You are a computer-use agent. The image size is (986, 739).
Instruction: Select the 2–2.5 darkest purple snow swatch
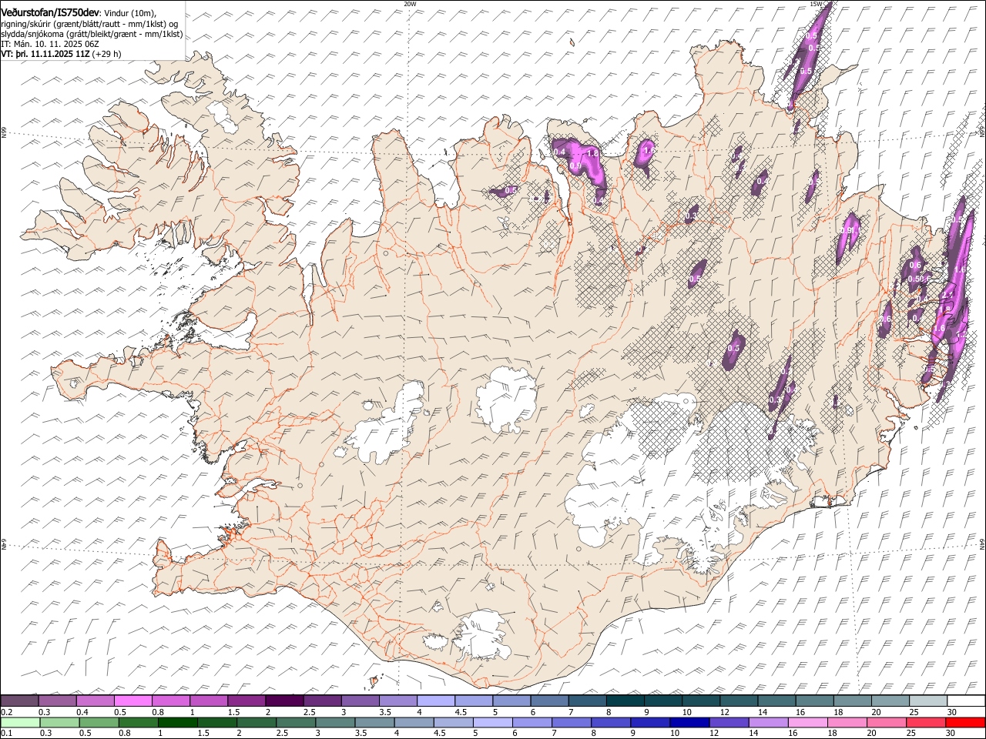coord(284,701)
